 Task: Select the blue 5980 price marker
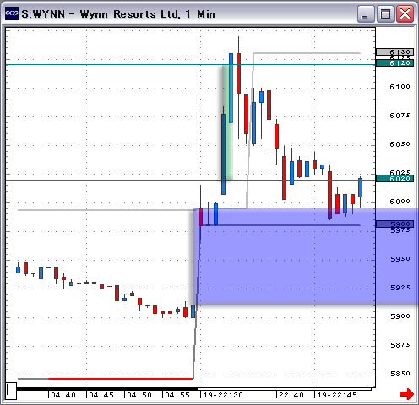(x=395, y=224)
